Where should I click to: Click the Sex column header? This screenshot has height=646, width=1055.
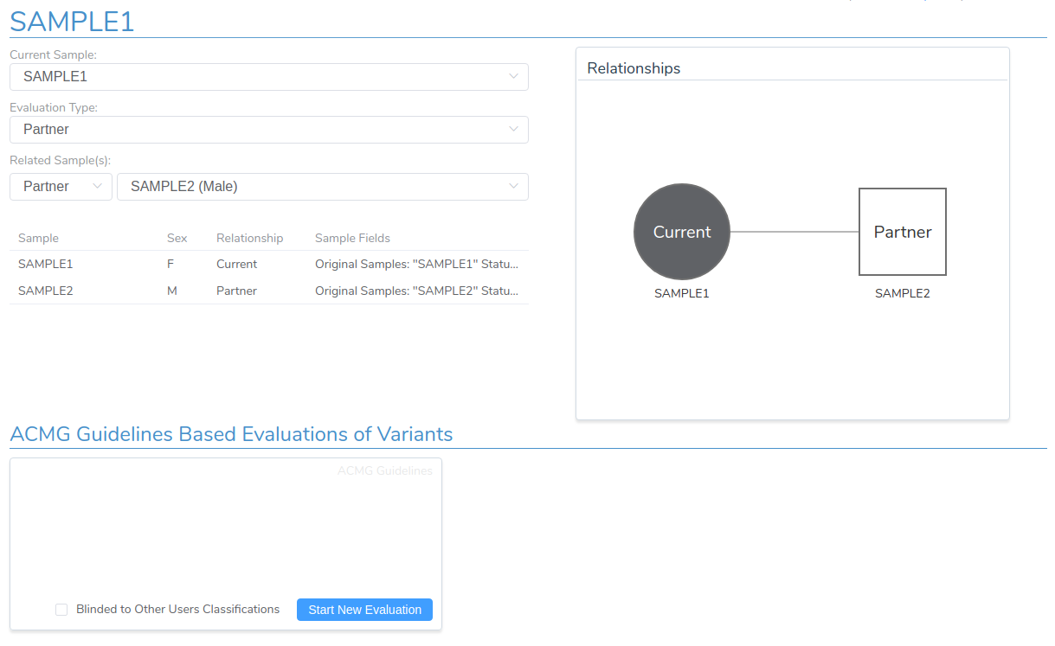coord(177,238)
